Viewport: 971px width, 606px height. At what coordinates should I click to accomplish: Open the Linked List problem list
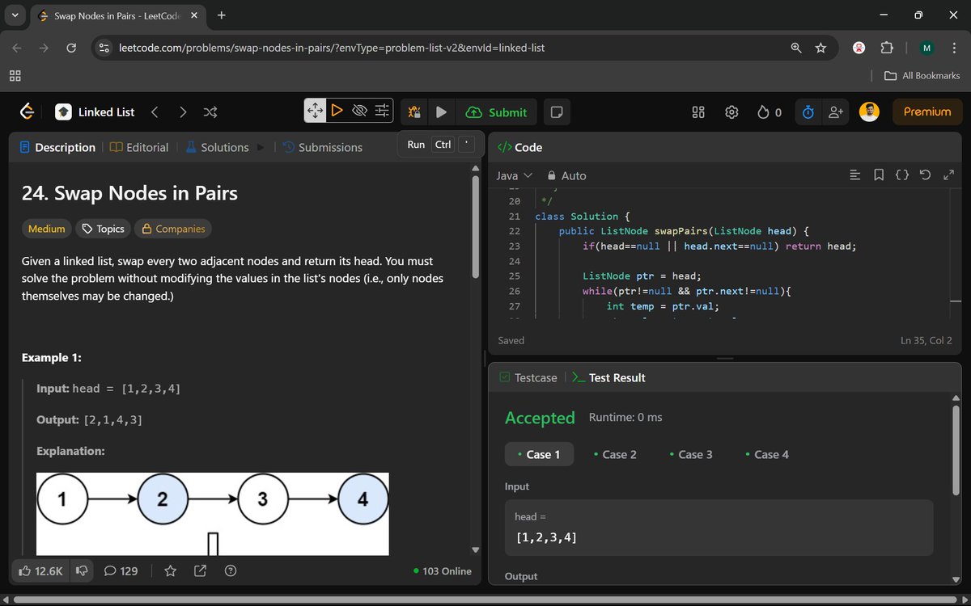95,112
